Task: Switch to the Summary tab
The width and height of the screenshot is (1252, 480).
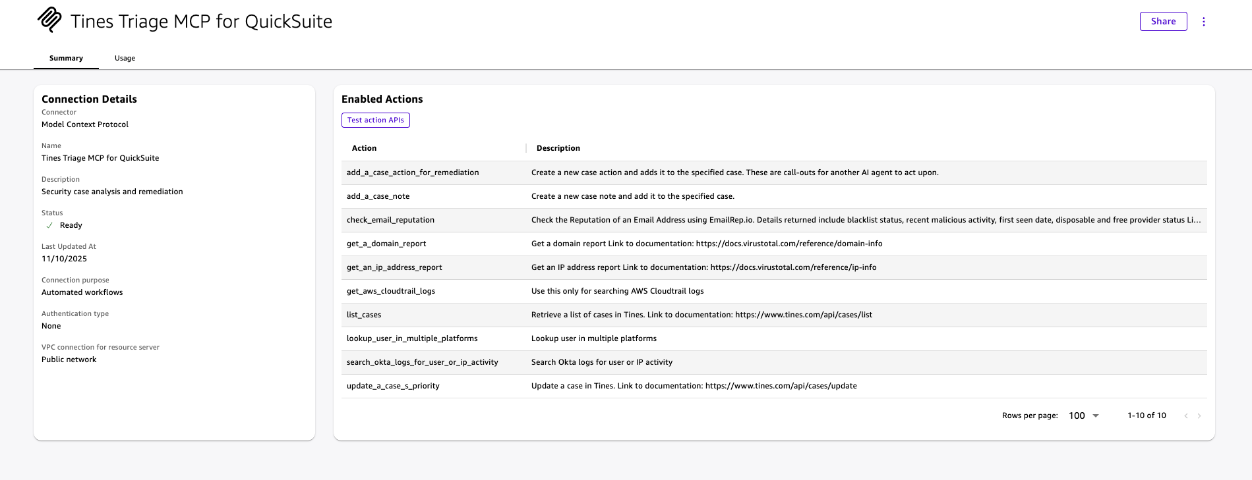Action: pos(66,58)
